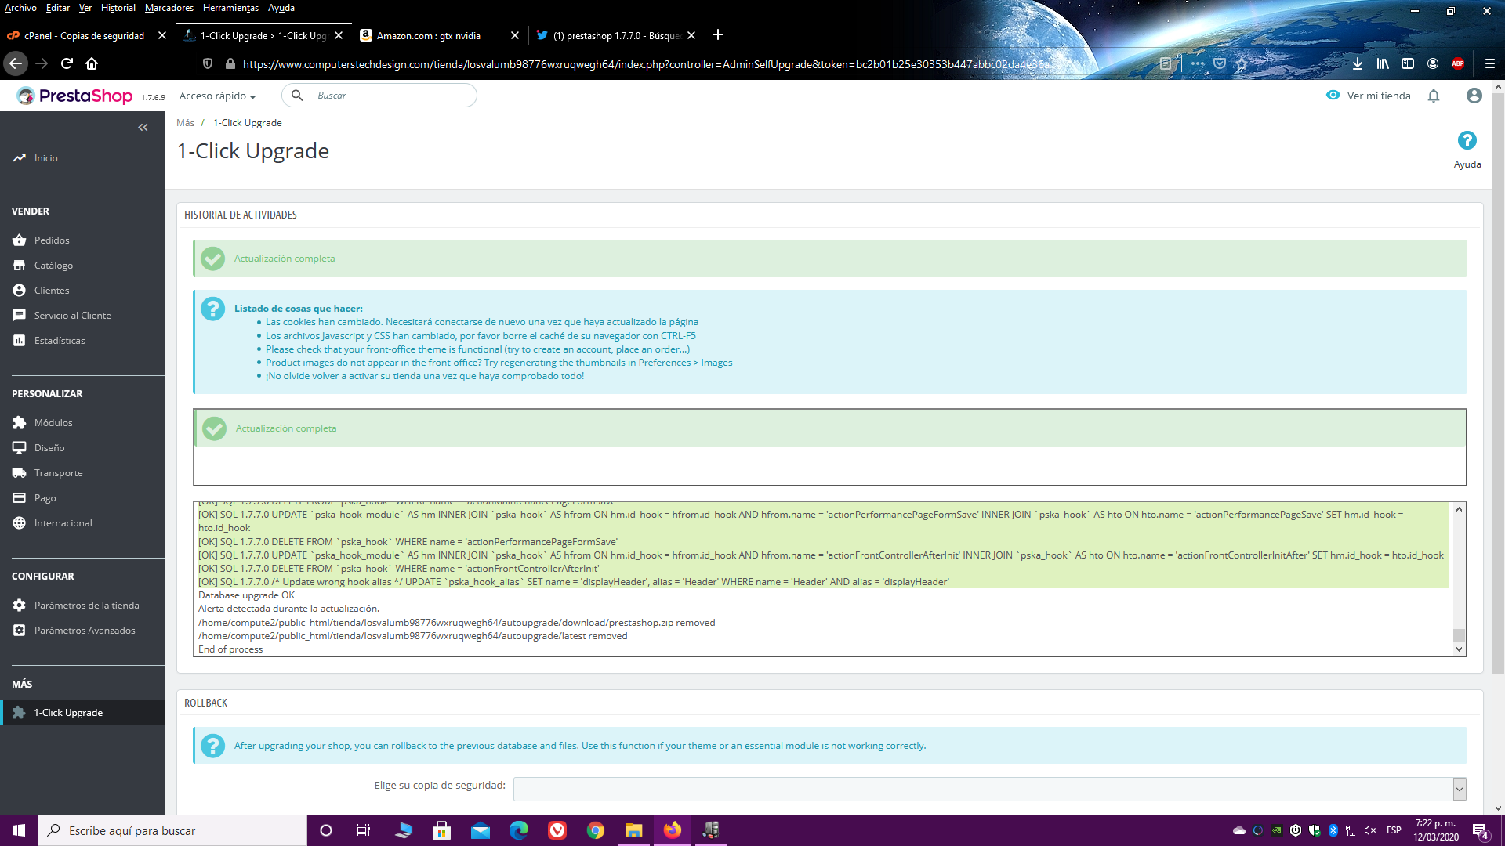The image size is (1505, 846).
Task: Click the Más breadcrumb link
Action: [x=185, y=123]
